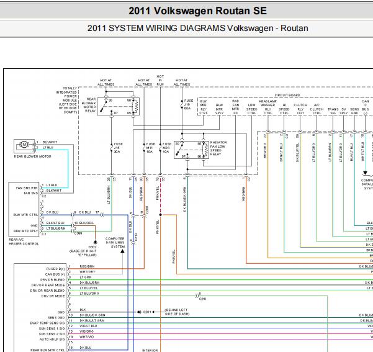Select the G302 ground point symbol
The width and height of the screenshot is (373, 352).
[95, 242]
